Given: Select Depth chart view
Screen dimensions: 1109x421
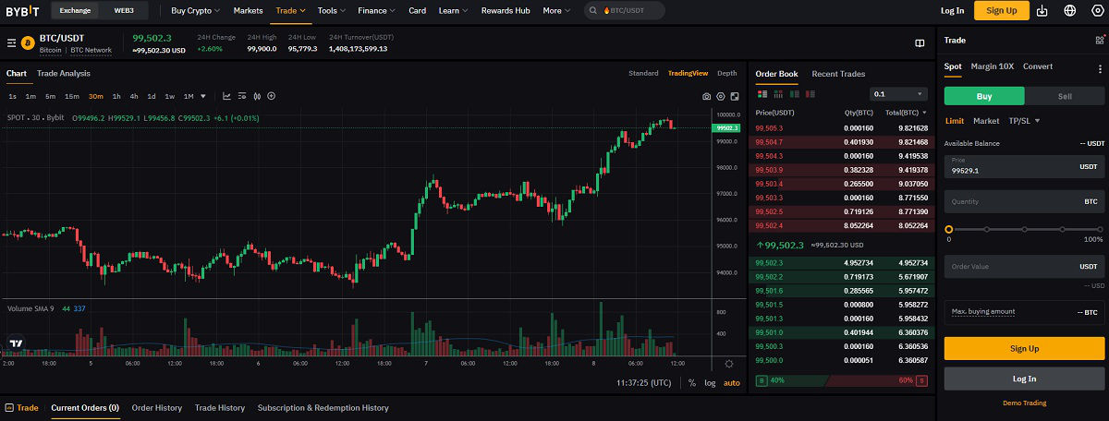Looking at the screenshot, I should 727,73.
